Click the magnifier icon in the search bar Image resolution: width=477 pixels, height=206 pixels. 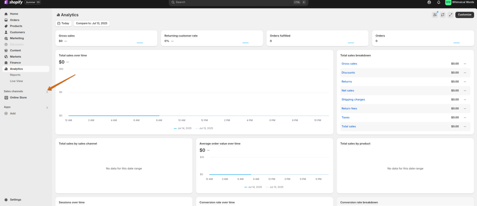tap(173, 2)
